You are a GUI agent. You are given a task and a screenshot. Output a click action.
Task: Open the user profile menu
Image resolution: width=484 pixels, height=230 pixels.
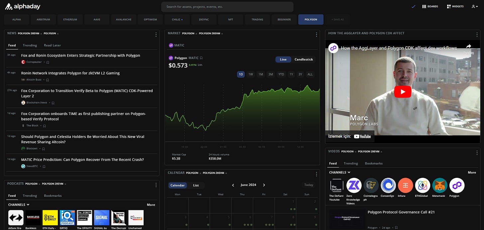(475, 6)
